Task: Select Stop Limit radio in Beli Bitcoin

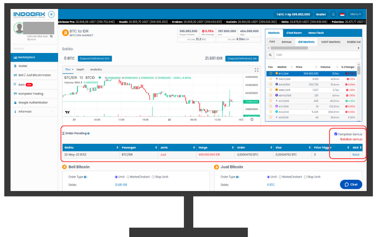Action: click(153, 177)
